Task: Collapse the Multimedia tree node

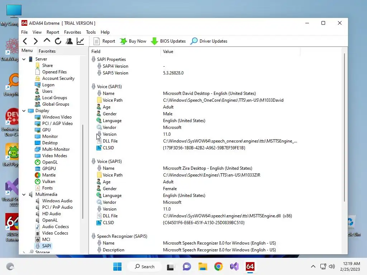Action: pos(24,194)
